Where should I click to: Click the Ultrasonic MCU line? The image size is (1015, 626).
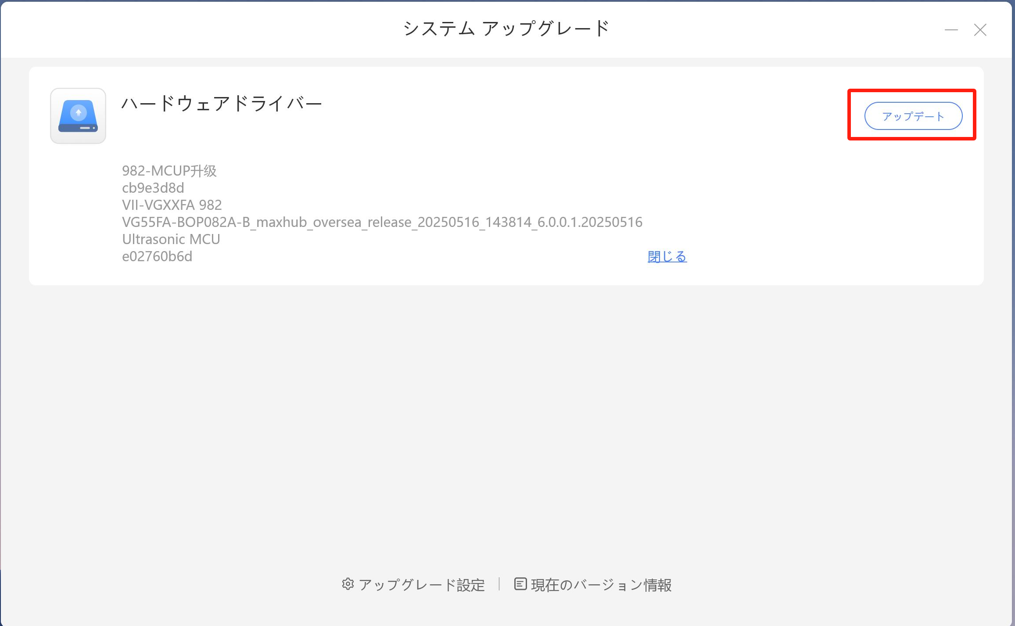[171, 239]
